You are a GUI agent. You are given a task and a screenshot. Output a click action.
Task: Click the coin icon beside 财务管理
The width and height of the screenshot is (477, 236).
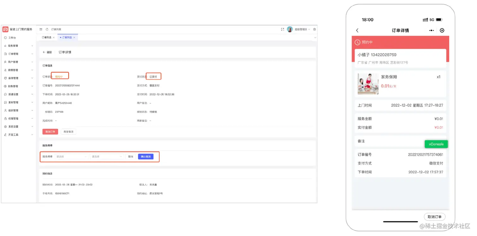coord(5,86)
